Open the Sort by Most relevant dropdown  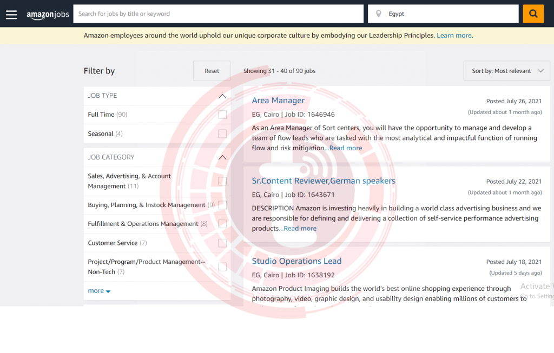coord(506,71)
